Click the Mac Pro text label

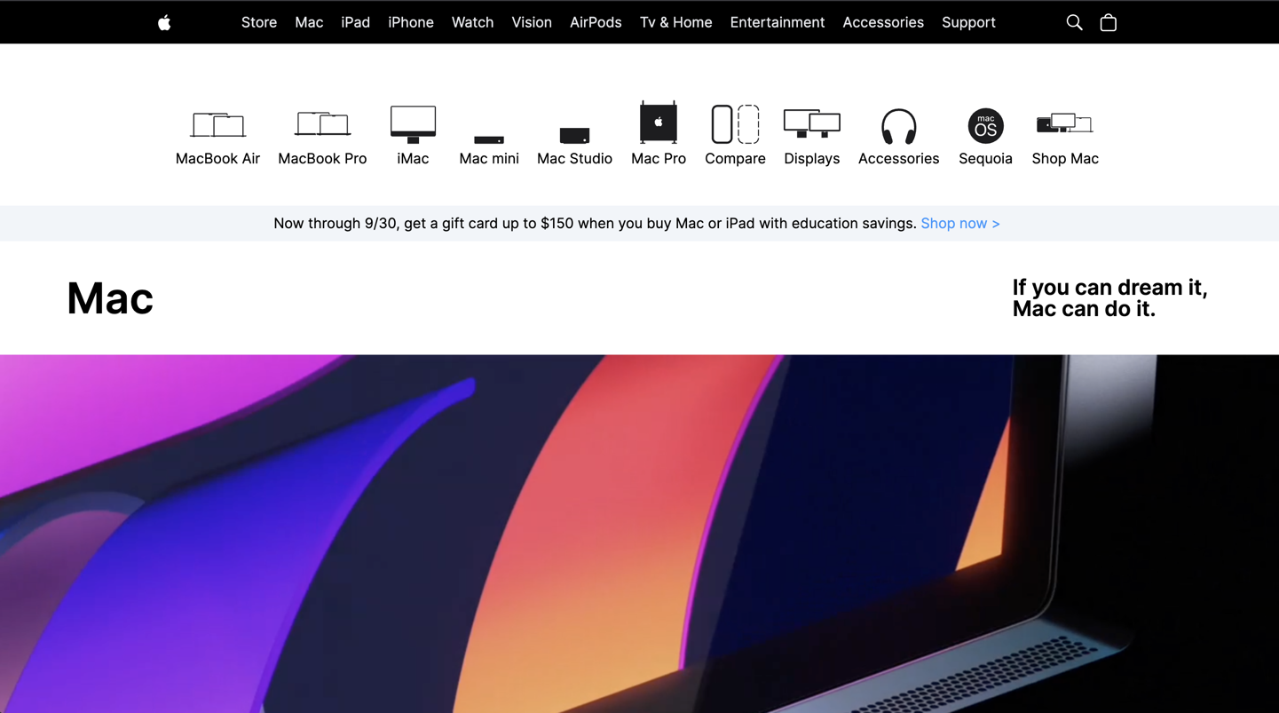tap(659, 158)
